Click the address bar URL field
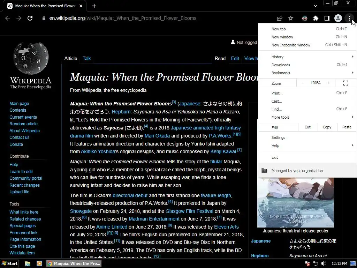Viewport: 357px width, 268px height. tap(123, 18)
